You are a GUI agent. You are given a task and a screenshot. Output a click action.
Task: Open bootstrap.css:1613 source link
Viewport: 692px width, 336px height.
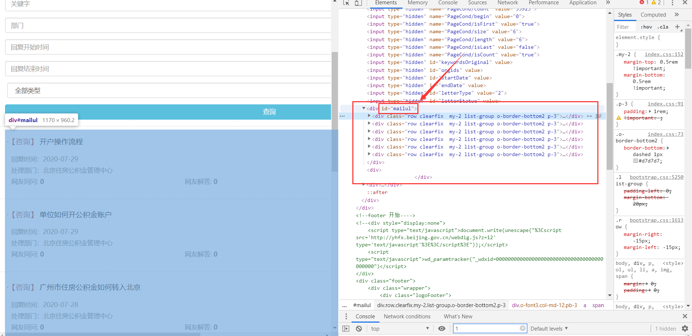pyautogui.click(x=656, y=220)
